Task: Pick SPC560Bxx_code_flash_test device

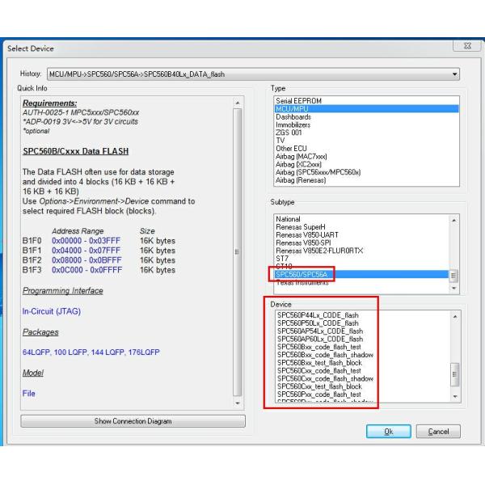Action: point(363,347)
